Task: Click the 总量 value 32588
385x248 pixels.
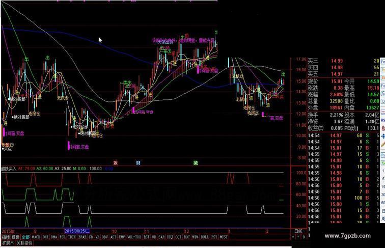Action: pos(336,101)
